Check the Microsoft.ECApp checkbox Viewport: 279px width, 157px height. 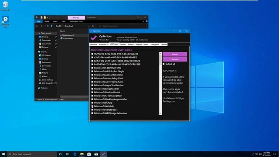click(92, 103)
